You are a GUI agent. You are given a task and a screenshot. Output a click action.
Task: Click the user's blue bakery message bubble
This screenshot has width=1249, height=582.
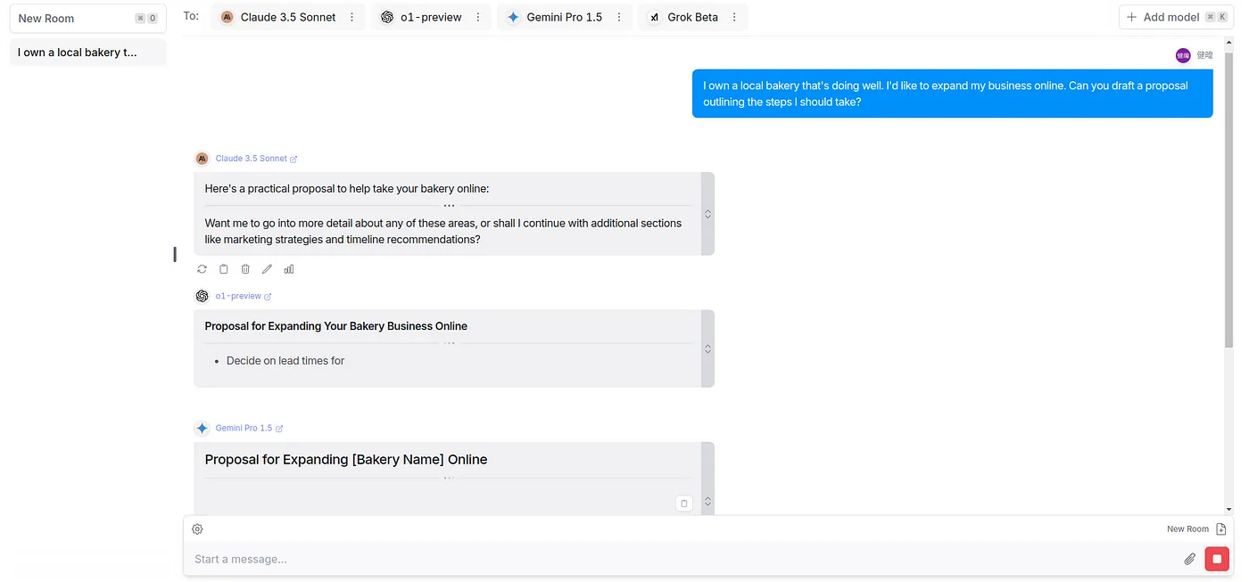coord(952,94)
